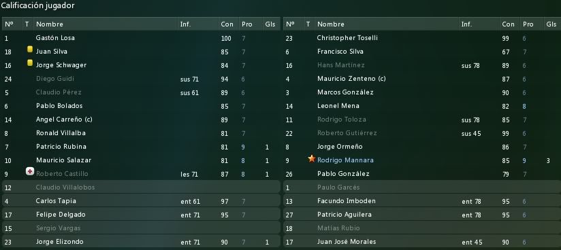Screen dimensions: 561x250
Task: Click left table Pro column header
Action: [x=247, y=24]
